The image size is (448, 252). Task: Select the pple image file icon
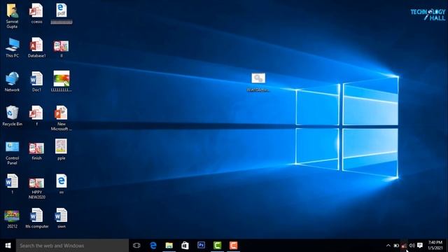click(61, 147)
